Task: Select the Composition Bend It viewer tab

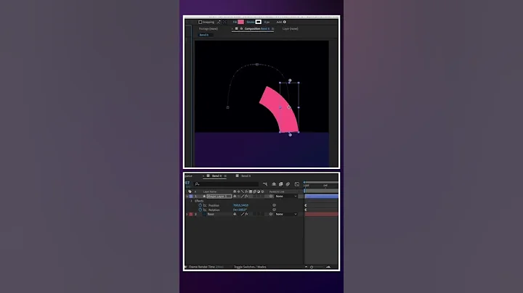Action: pos(257,28)
